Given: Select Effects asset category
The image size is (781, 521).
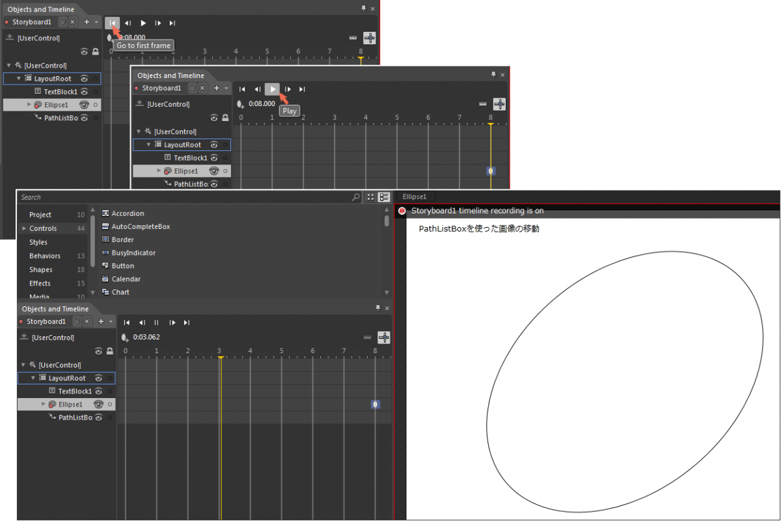Looking at the screenshot, I should (x=40, y=283).
